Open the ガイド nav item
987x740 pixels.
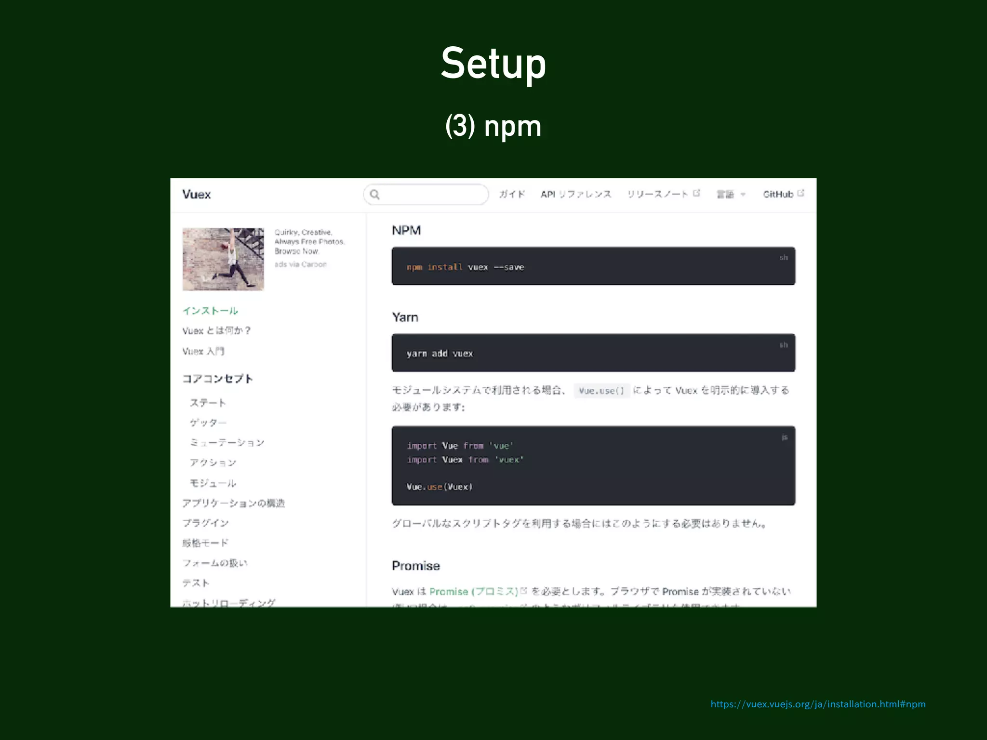512,194
